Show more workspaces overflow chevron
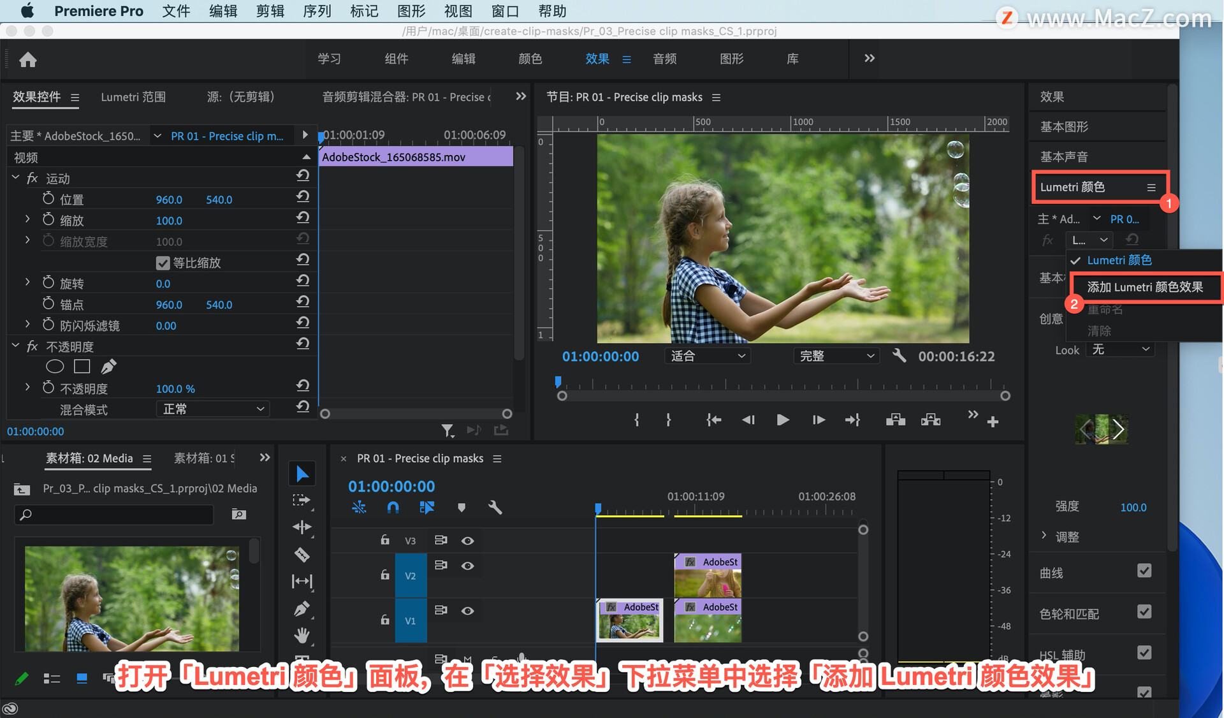This screenshot has height=718, width=1224. (x=870, y=58)
